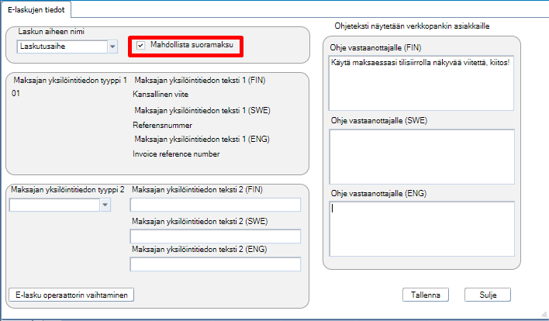549x321 pixels.
Task: Click the value 01 under tyyppi 1
Action: 16,93
